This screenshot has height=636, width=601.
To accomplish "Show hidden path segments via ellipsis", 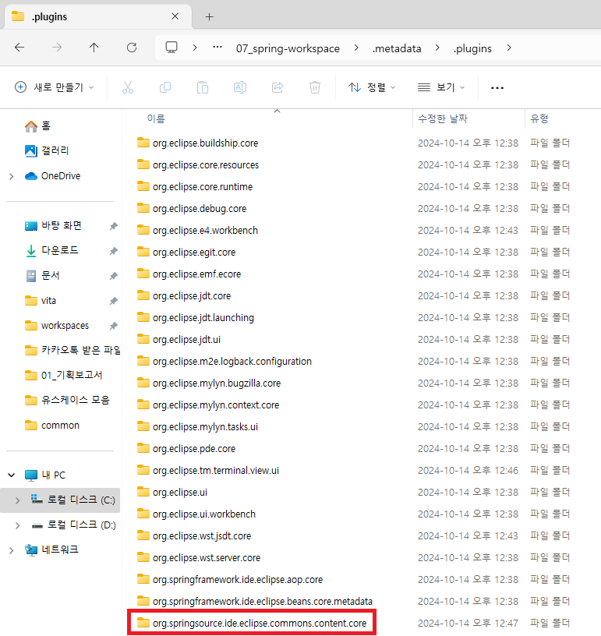I will click(217, 48).
